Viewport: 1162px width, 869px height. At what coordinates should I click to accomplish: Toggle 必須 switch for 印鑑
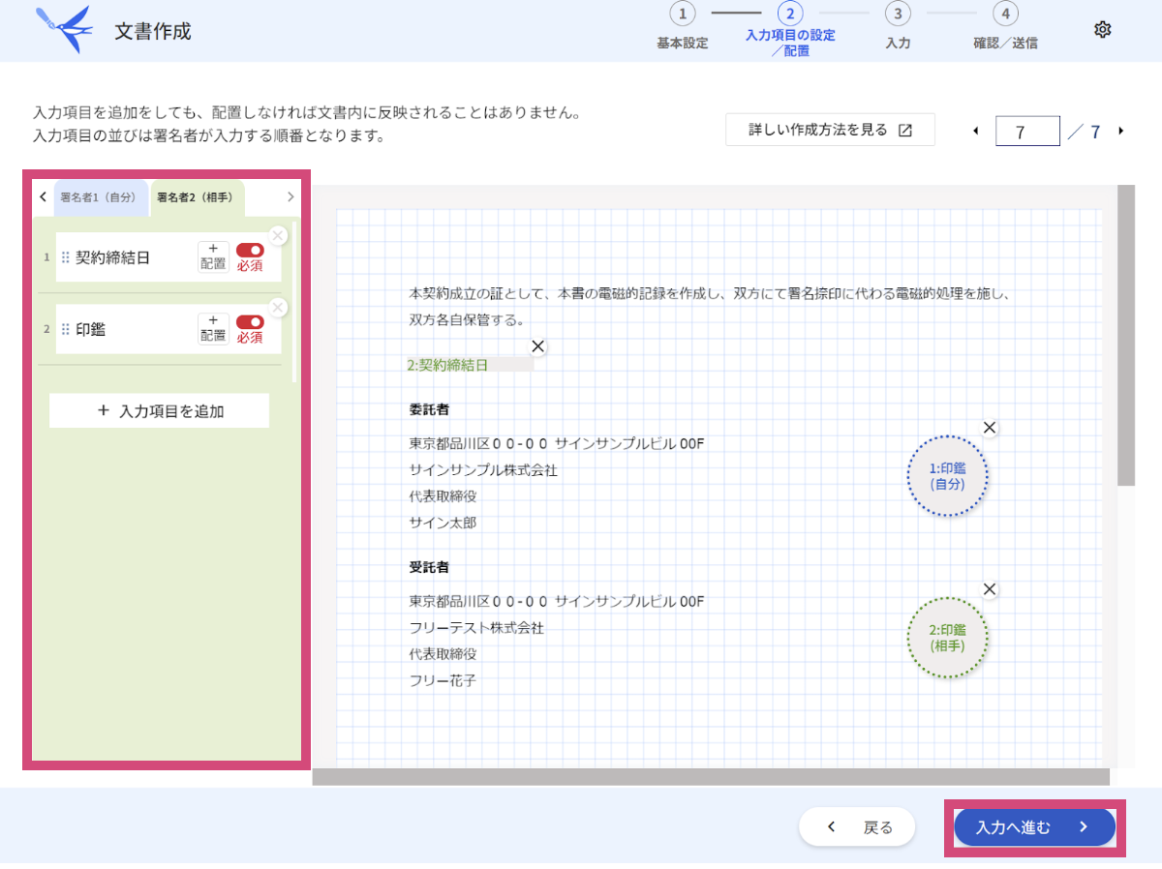tap(250, 322)
